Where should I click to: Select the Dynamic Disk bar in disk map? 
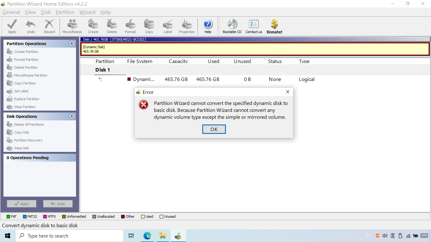click(255, 49)
